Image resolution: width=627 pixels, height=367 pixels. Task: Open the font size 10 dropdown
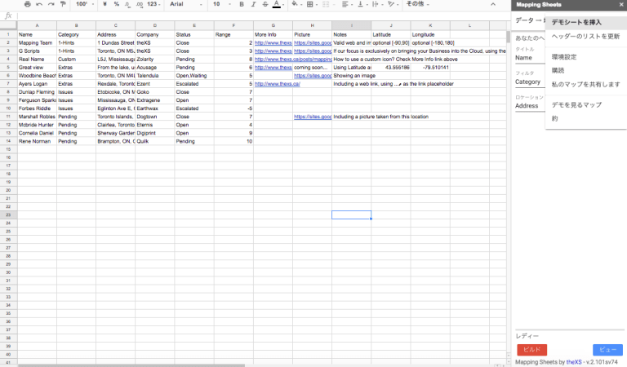tap(221, 4)
